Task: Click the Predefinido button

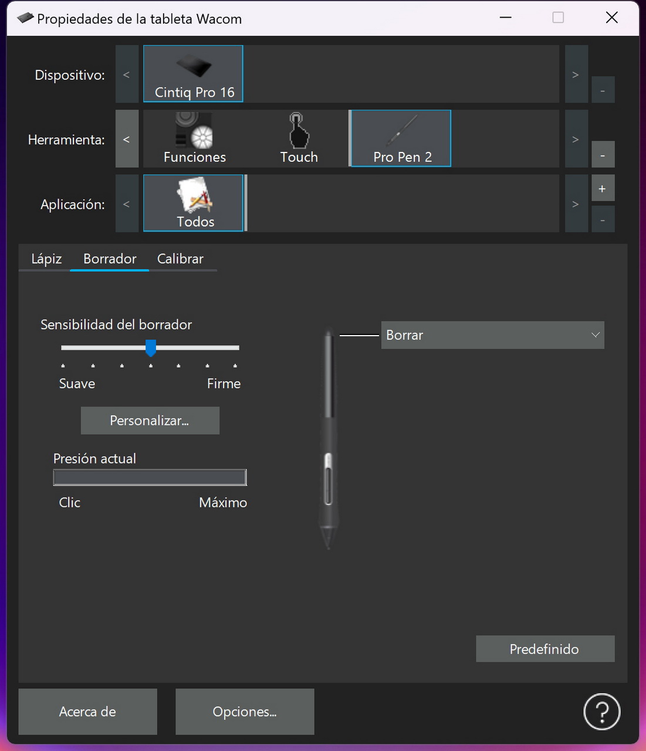Action: pos(544,649)
